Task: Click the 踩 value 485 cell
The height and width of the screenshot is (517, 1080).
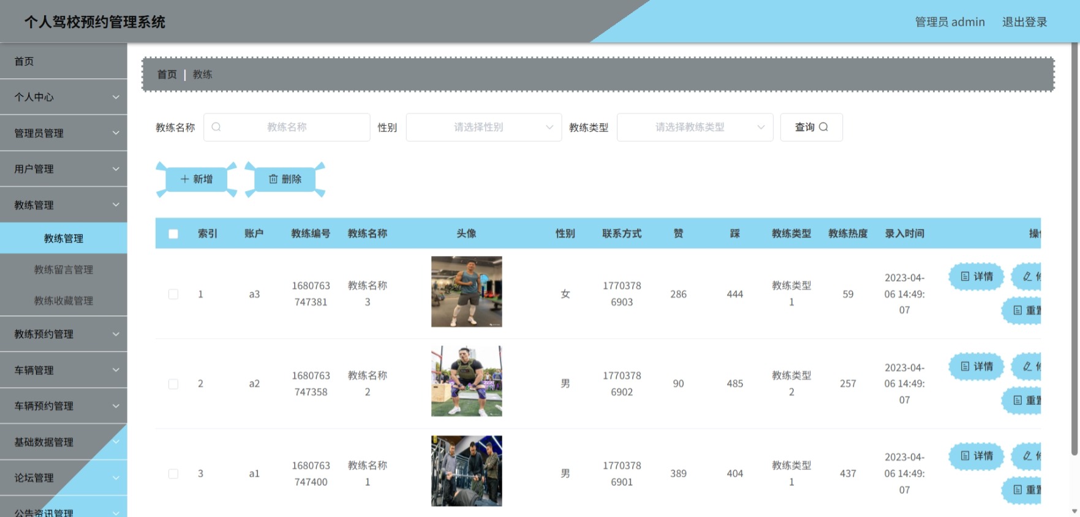Action: 734,384
